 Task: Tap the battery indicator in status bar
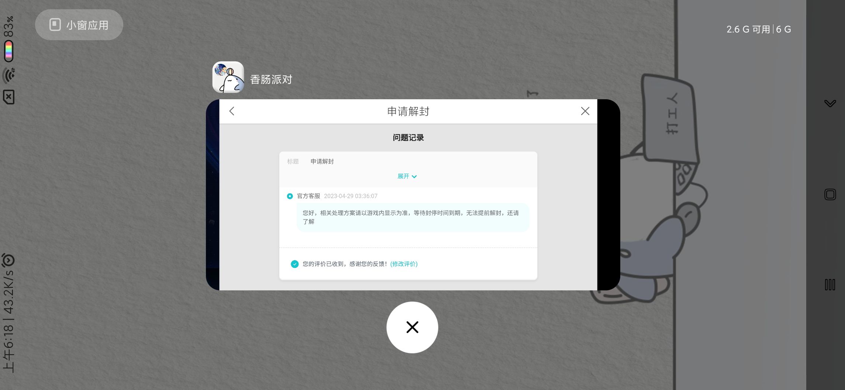(x=9, y=51)
